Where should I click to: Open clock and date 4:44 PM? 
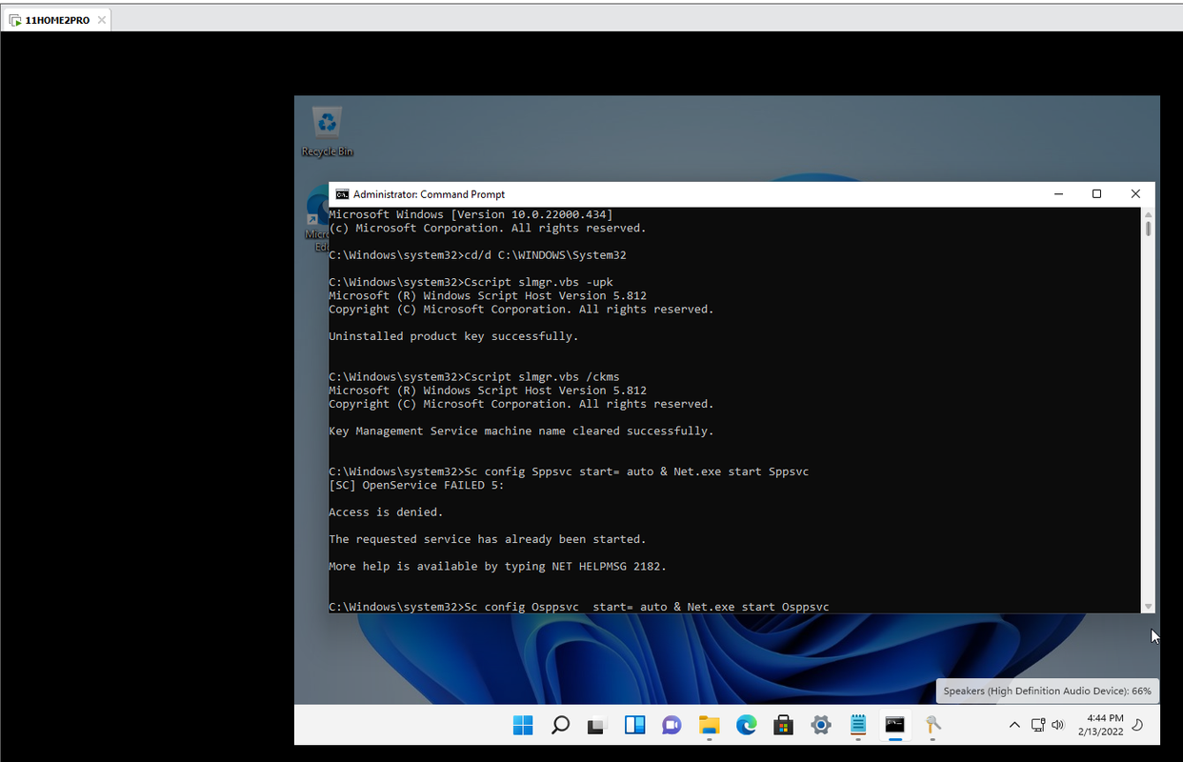point(1101,725)
